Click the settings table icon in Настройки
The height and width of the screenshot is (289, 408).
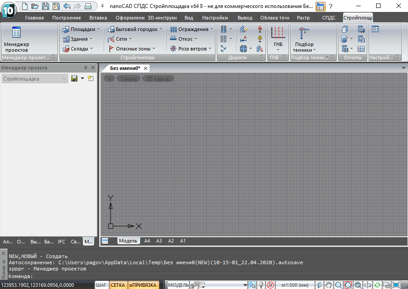tap(375, 29)
